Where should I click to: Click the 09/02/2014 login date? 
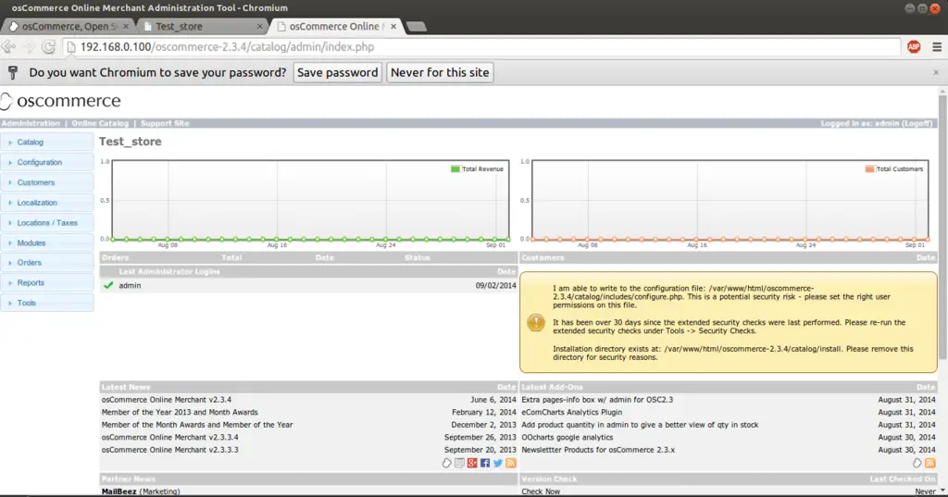496,285
